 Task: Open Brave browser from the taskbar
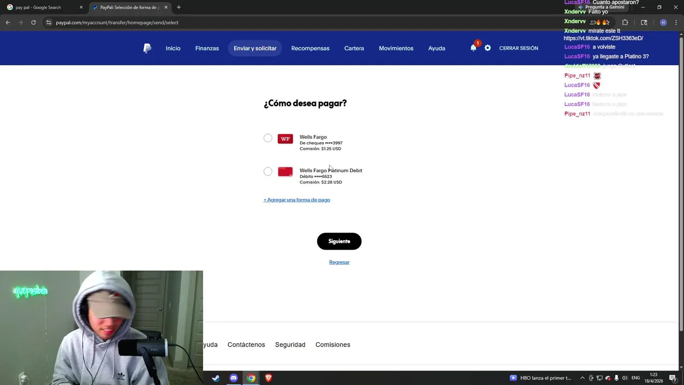coord(268,378)
